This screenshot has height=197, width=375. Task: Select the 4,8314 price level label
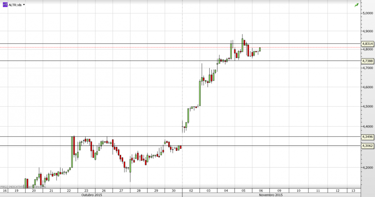pyautogui.click(x=367, y=44)
